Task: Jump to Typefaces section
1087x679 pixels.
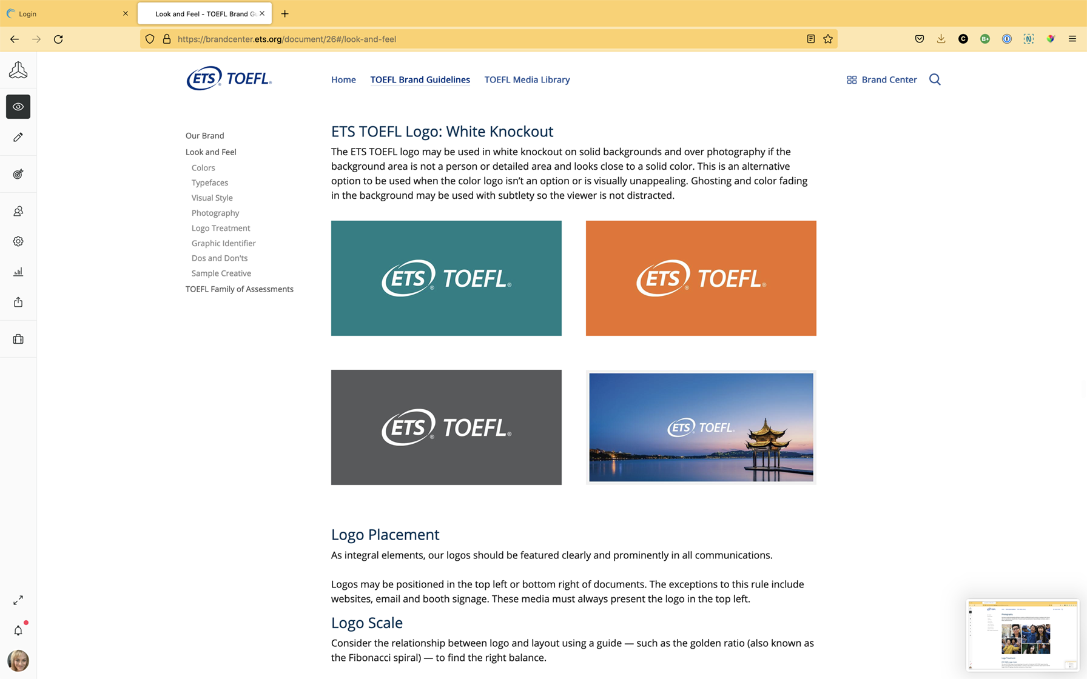Action: 210,182
